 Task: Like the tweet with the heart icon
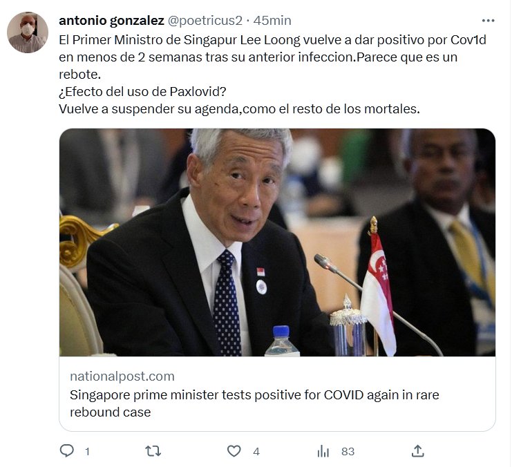[x=234, y=451]
